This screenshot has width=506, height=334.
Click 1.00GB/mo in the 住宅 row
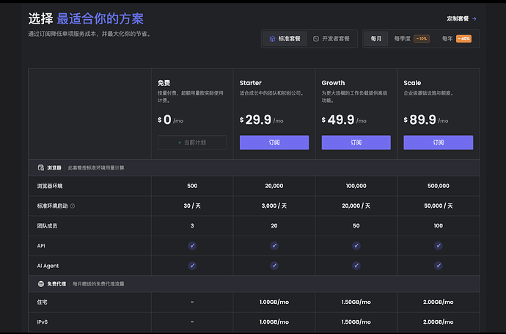(274, 302)
